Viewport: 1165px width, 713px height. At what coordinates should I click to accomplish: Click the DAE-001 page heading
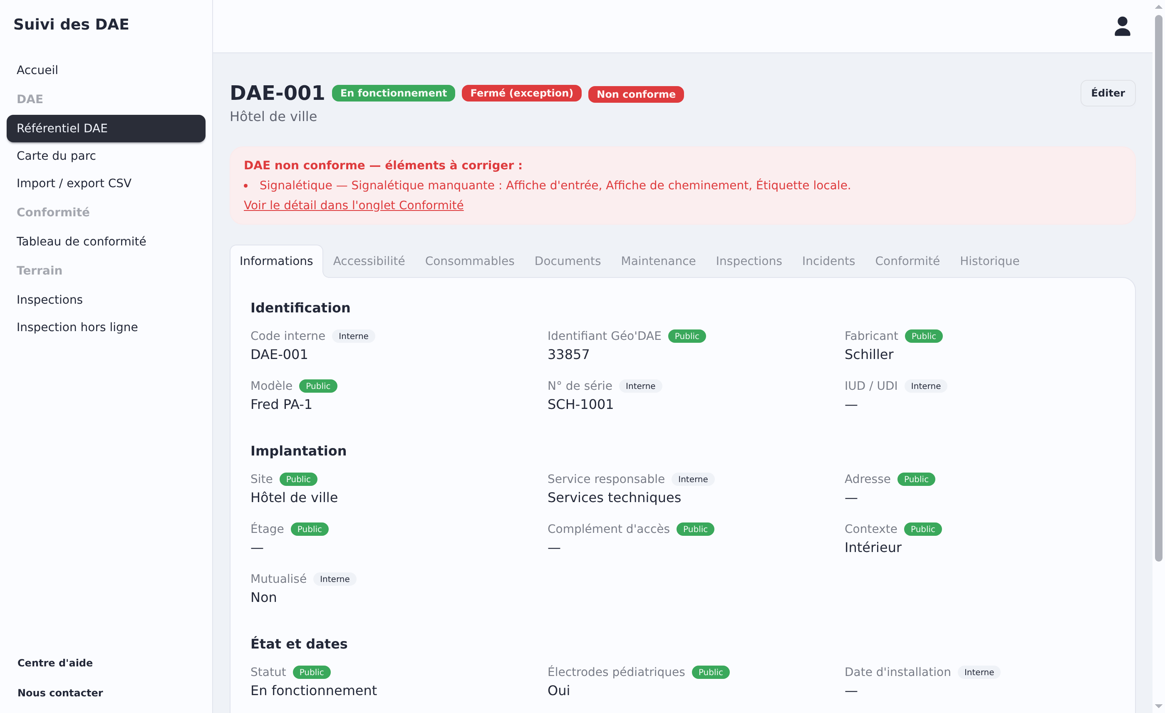click(277, 93)
